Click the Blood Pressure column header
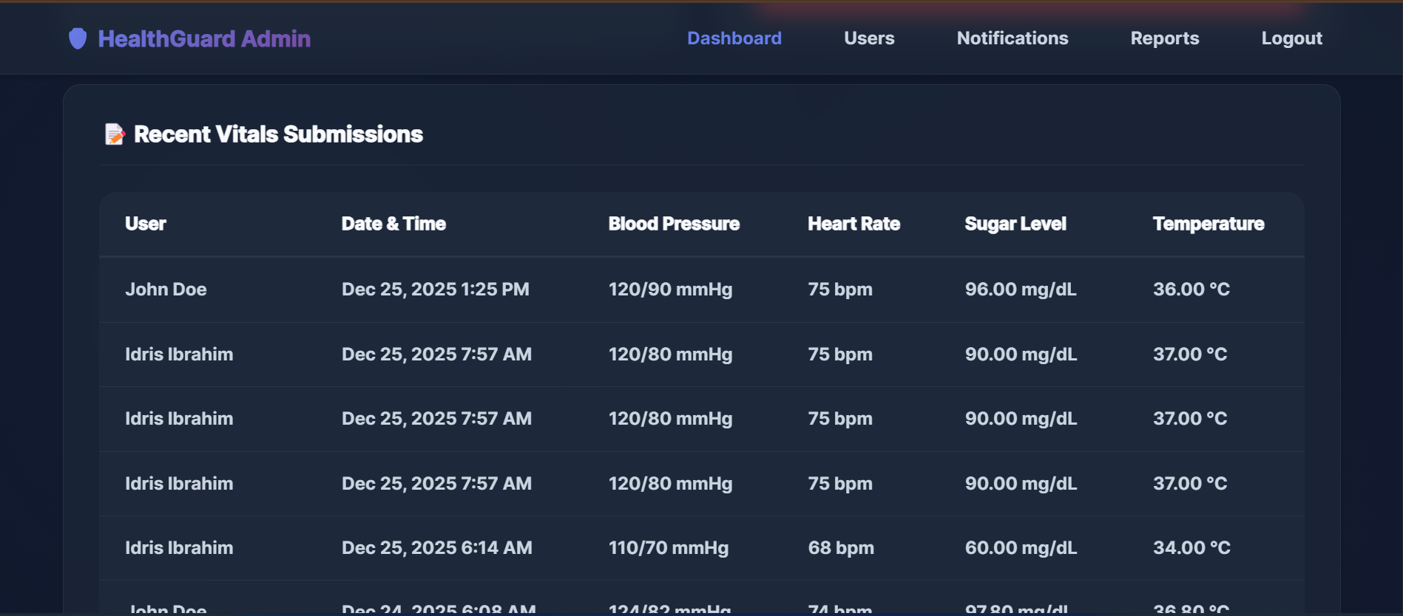This screenshot has height=616, width=1403. pos(674,224)
